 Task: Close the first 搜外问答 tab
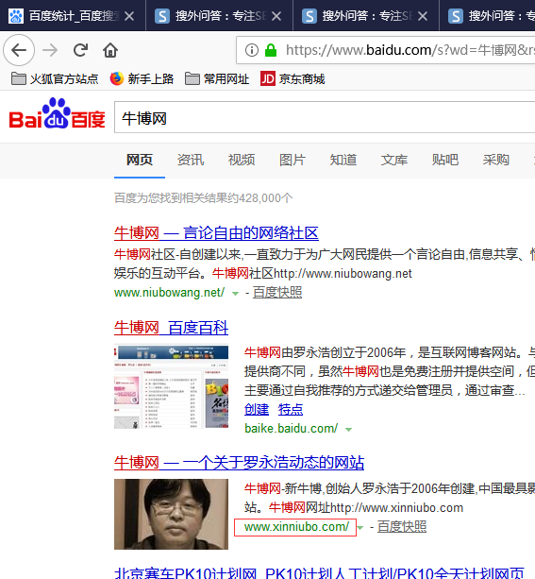pyautogui.click(x=276, y=16)
